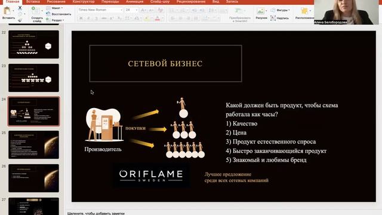Click the Decrease indent icon
Screen dimensions: 382x215
pos(195,10)
